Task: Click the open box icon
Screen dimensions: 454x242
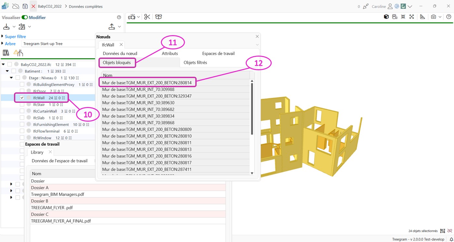Action: point(159,17)
